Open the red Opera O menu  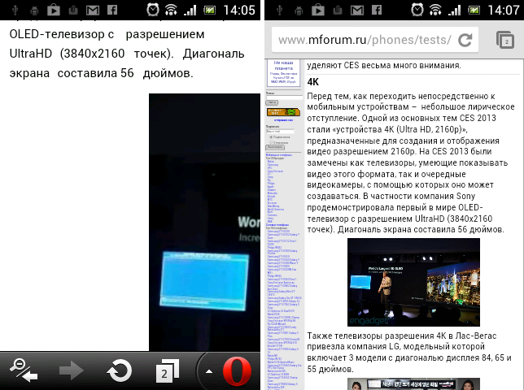click(x=237, y=371)
